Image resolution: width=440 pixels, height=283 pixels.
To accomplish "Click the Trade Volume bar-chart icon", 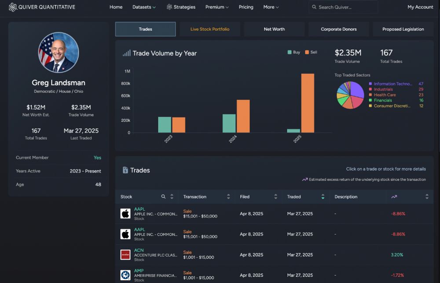I will (127, 53).
